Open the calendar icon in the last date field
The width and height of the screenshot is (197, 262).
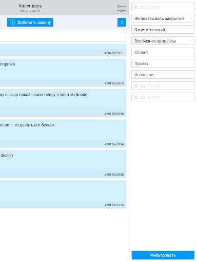click(x=136, y=97)
